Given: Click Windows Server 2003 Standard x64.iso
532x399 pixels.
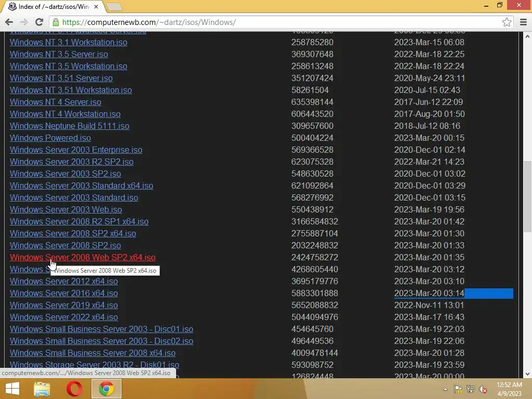Looking at the screenshot, I should [82, 185].
